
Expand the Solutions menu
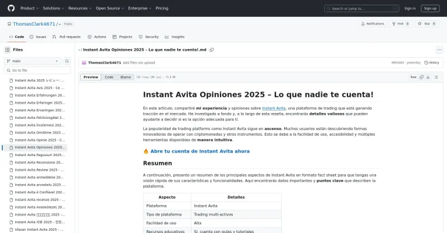point(54,8)
